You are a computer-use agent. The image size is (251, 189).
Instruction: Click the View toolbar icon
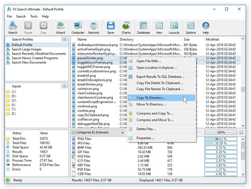tap(159, 28)
